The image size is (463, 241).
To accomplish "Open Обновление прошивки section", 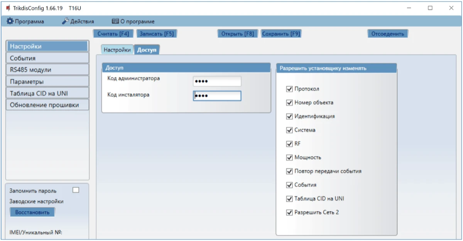I will click(47, 105).
